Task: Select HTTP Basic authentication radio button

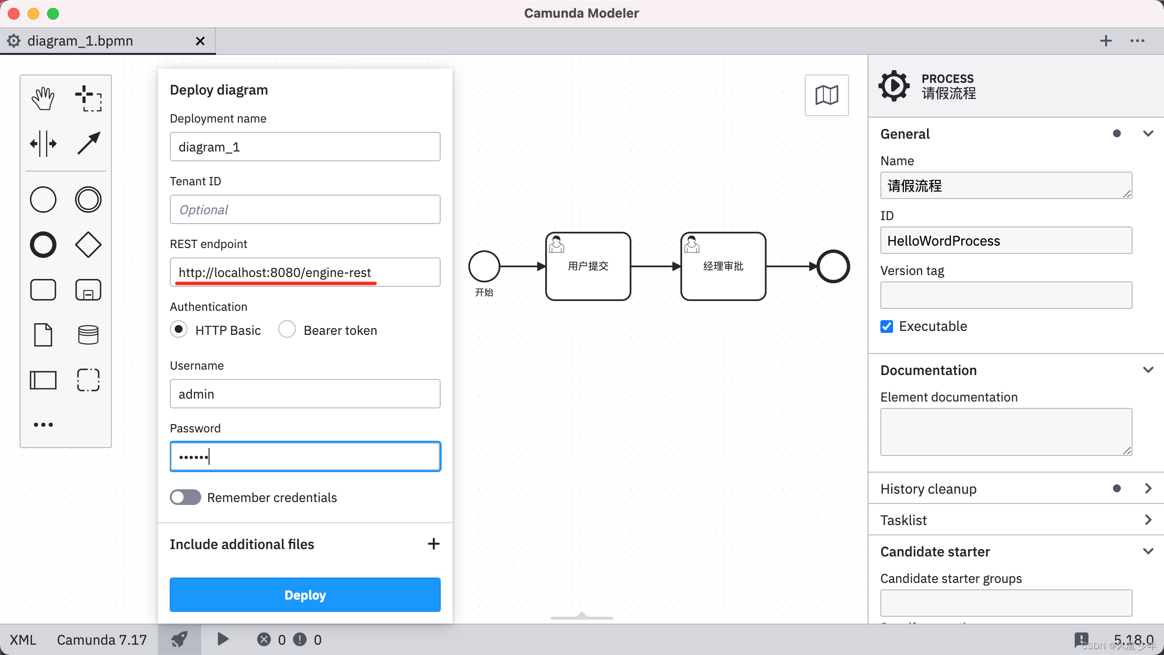Action: (x=180, y=329)
